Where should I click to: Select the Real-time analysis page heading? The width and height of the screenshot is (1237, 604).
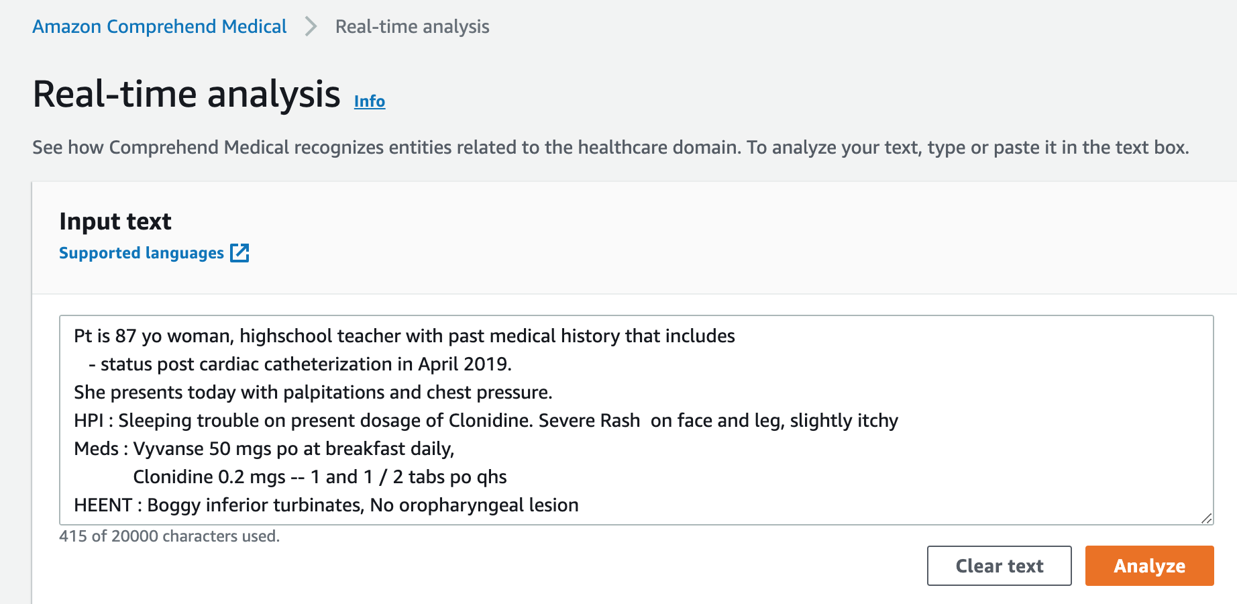click(186, 94)
